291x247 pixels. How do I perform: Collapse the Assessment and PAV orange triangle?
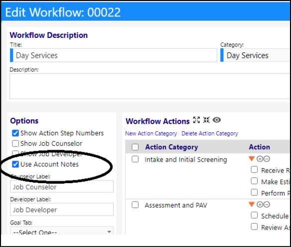point(252,205)
